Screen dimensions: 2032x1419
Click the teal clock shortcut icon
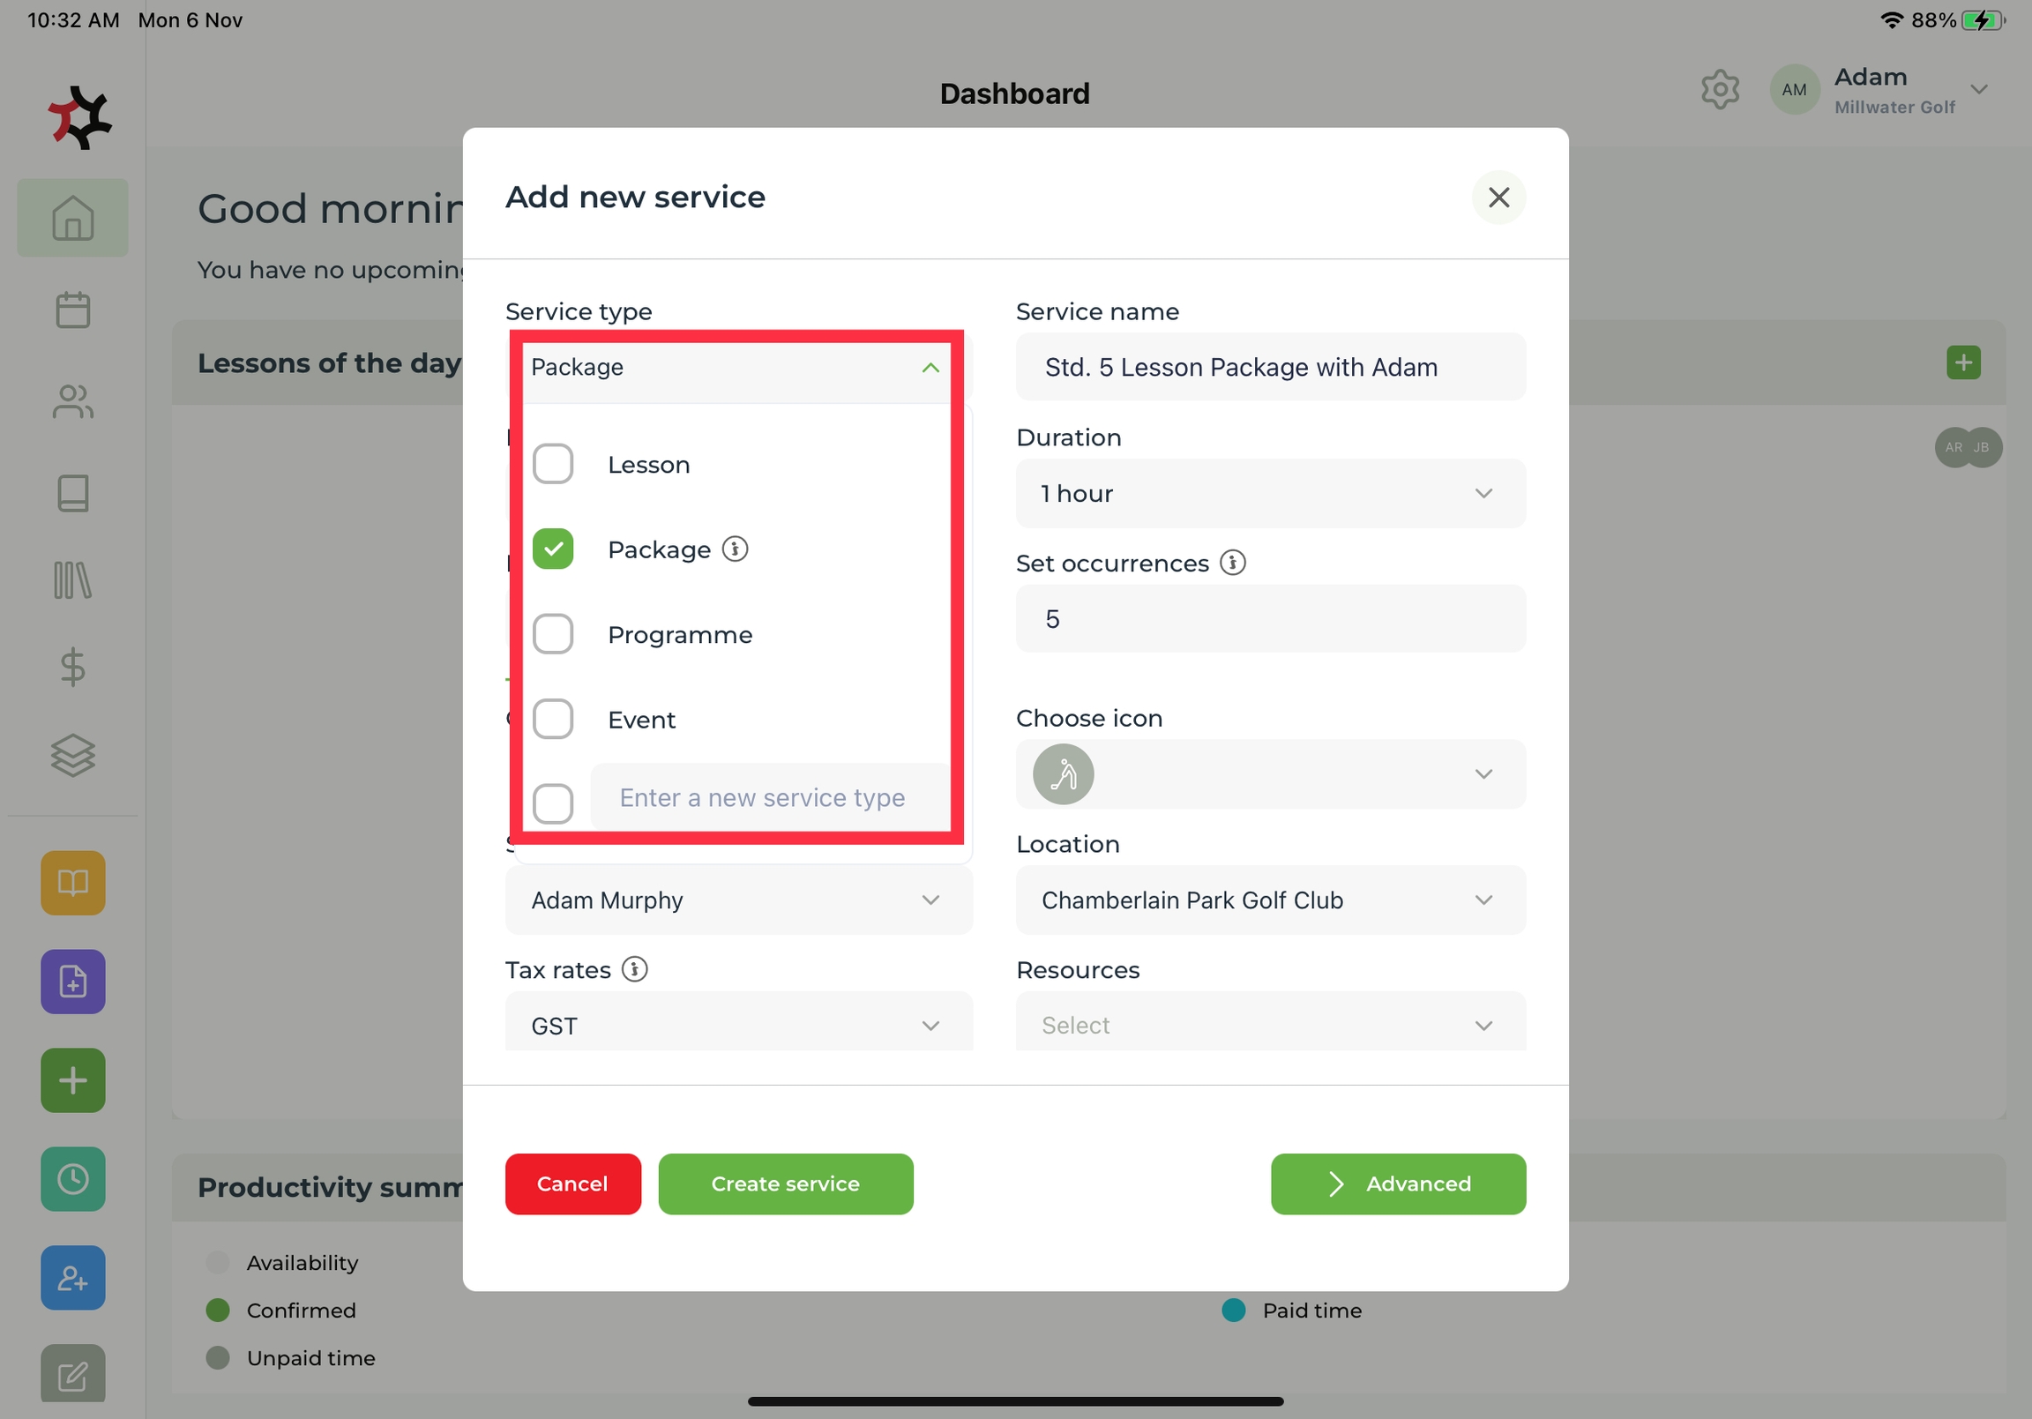72,1178
